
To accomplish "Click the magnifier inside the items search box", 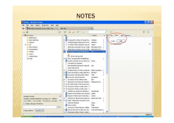I will pyautogui.click(x=106, y=32).
